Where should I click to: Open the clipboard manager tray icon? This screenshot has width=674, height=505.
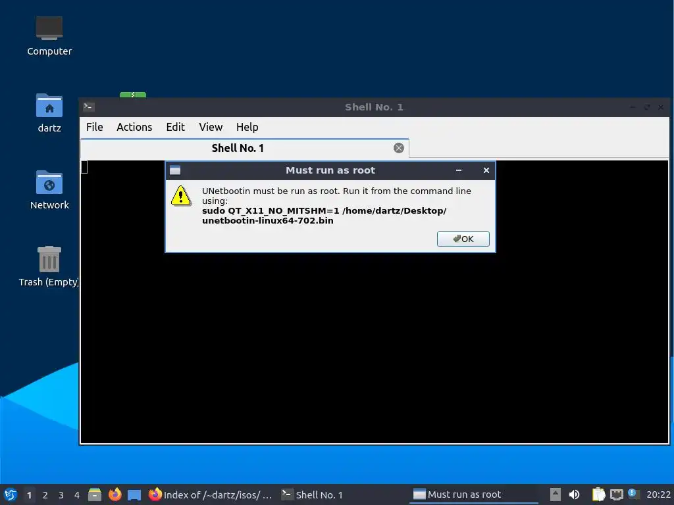[x=598, y=494]
